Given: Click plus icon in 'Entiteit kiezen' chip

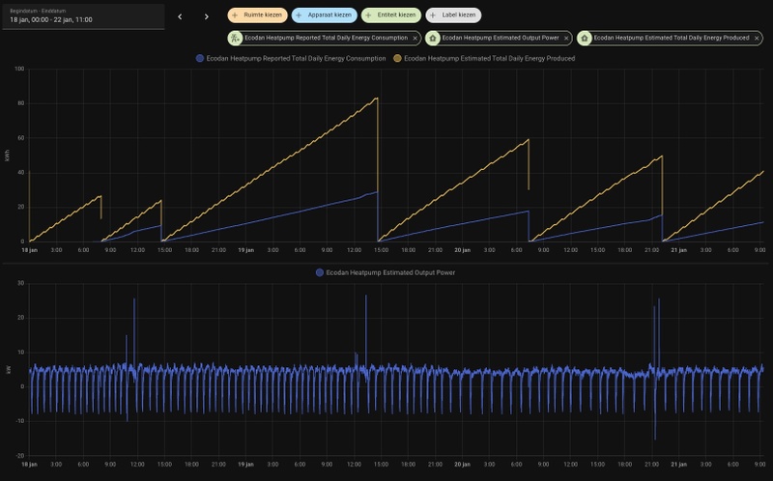Looking at the screenshot, I should point(369,15).
